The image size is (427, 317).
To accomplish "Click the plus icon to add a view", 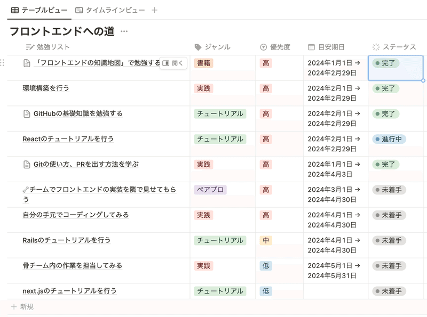I will coord(154,10).
